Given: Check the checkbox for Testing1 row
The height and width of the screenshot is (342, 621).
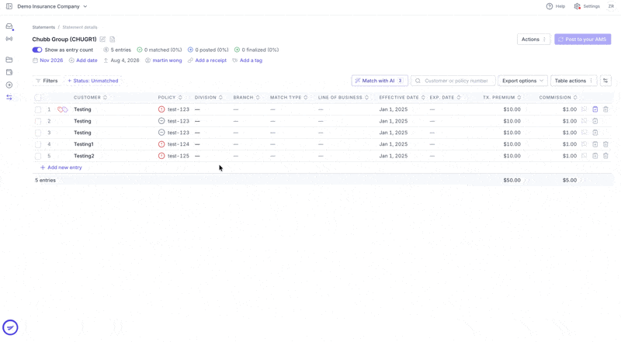Looking at the screenshot, I should click(38, 144).
